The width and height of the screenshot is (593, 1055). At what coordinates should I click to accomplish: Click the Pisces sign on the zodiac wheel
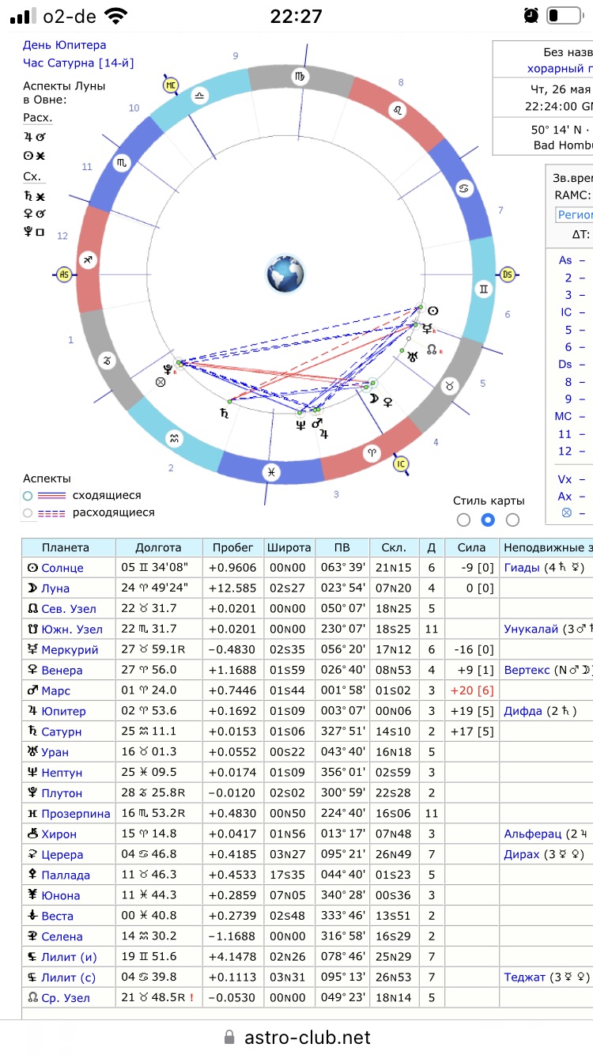[x=272, y=471]
